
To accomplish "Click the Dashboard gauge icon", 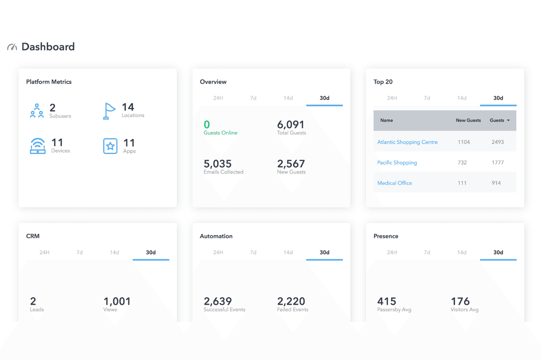I will [12, 47].
